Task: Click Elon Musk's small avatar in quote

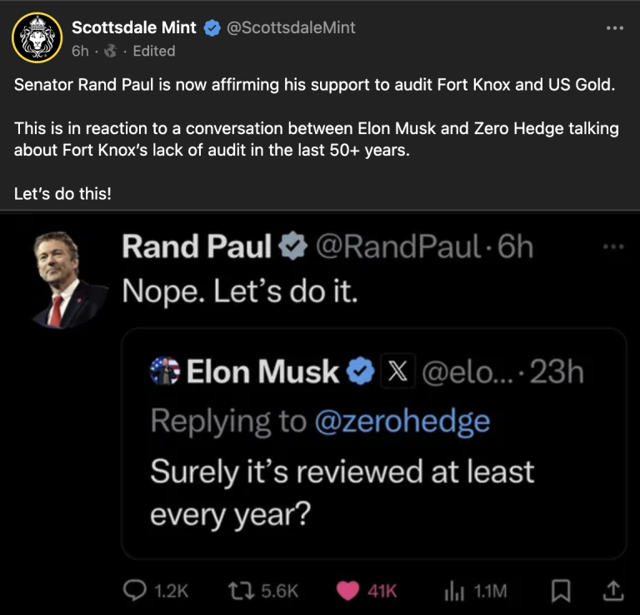Action: pos(165,371)
